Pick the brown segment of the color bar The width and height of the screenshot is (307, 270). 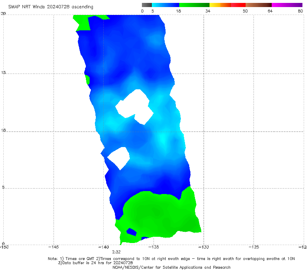tap(258, 5)
